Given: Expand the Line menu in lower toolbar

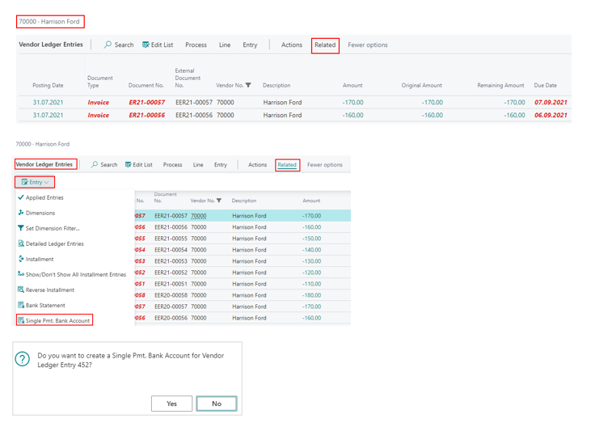Looking at the screenshot, I should 198,165.
